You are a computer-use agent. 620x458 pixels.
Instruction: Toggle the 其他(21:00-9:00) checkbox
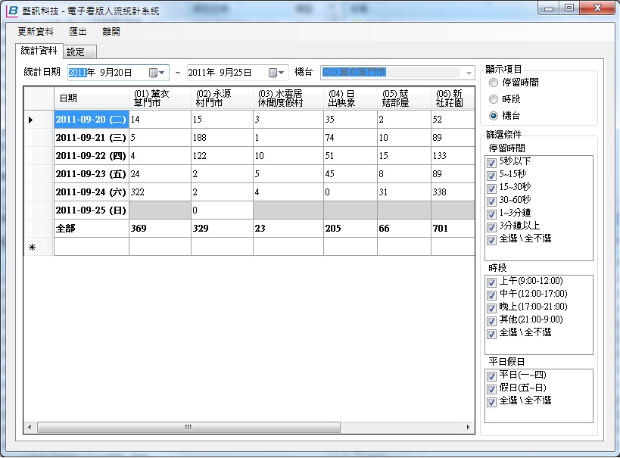pos(491,321)
